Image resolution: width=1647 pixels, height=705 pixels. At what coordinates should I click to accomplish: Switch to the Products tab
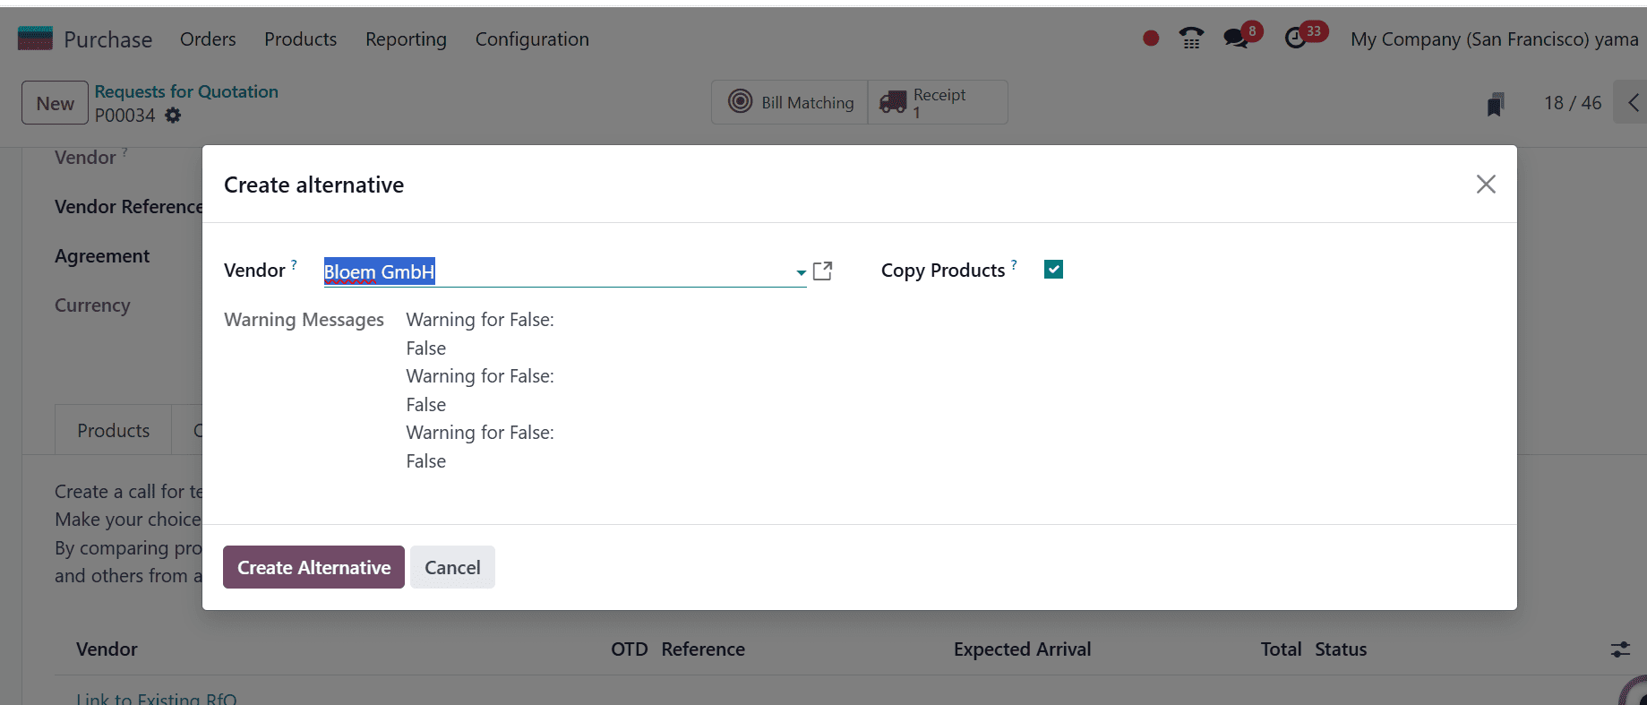114,430
